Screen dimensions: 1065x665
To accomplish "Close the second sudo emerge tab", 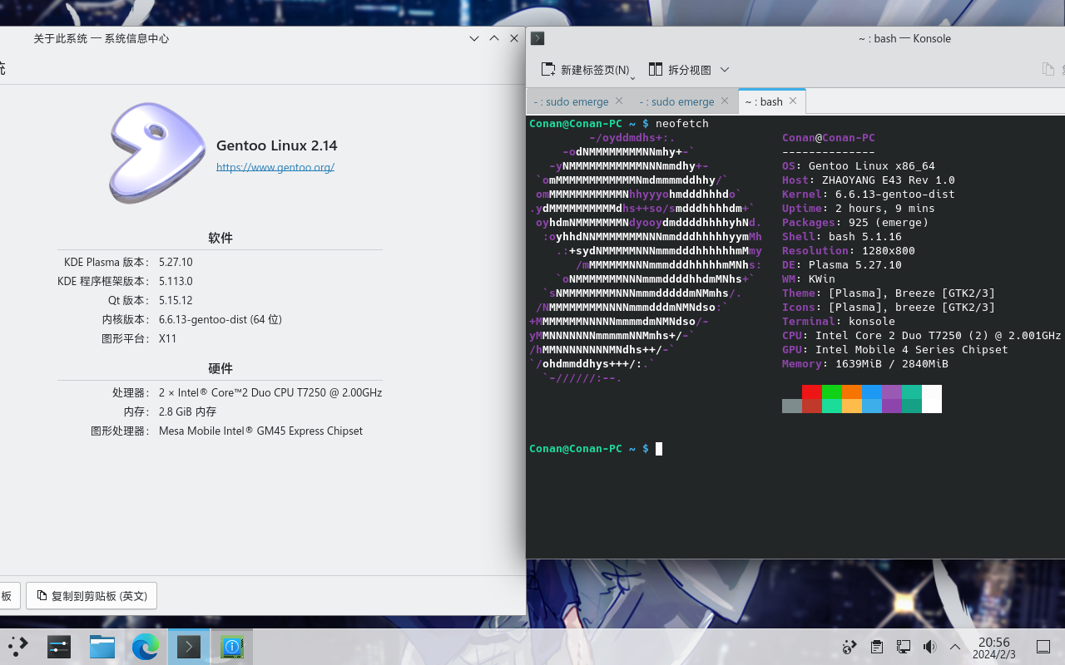I will pos(724,101).
